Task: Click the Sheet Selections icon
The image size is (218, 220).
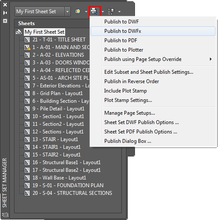Action: point(111,12)
